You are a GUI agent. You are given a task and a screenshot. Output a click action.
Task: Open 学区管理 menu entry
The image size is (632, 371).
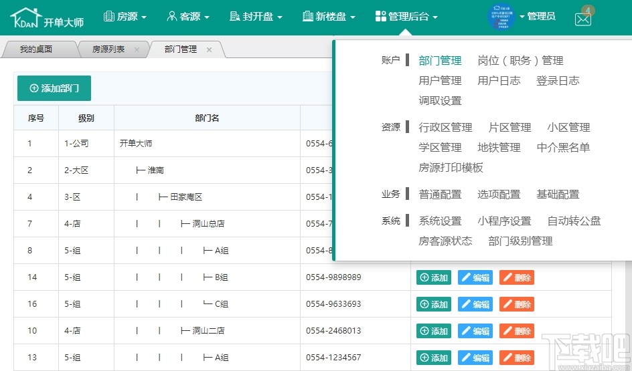click(x=440, y=148)
